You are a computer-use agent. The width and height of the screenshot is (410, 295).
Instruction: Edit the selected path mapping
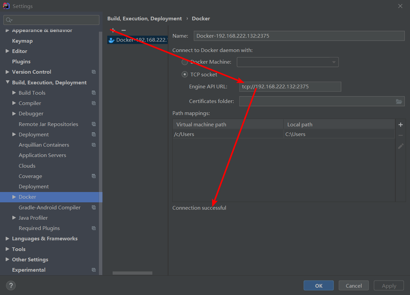(x=401, y=146)
